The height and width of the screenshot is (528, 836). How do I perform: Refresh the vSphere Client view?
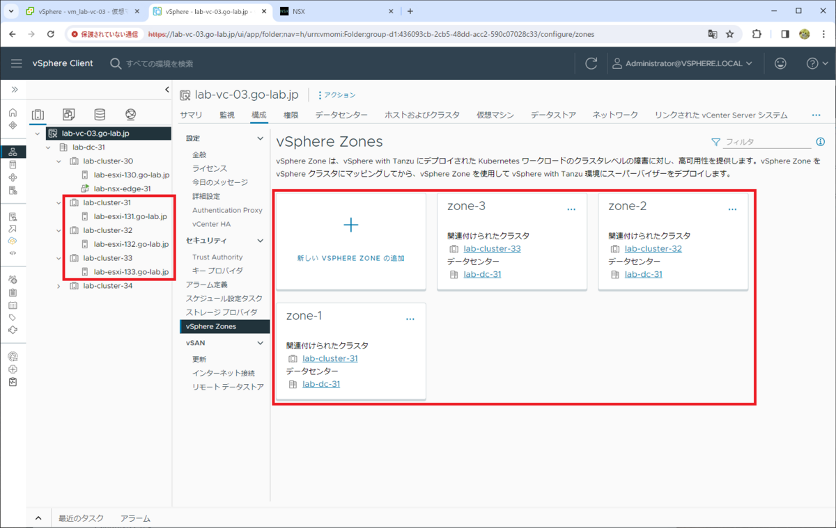click(x=591, y=63)
